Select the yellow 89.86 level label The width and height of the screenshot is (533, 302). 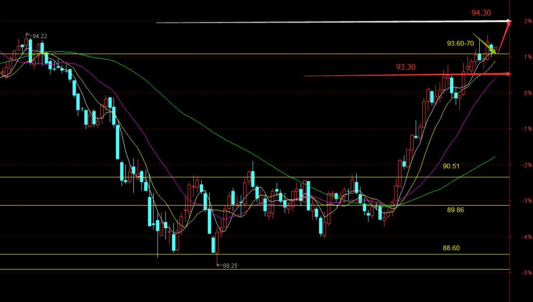[x=456, y=210]
